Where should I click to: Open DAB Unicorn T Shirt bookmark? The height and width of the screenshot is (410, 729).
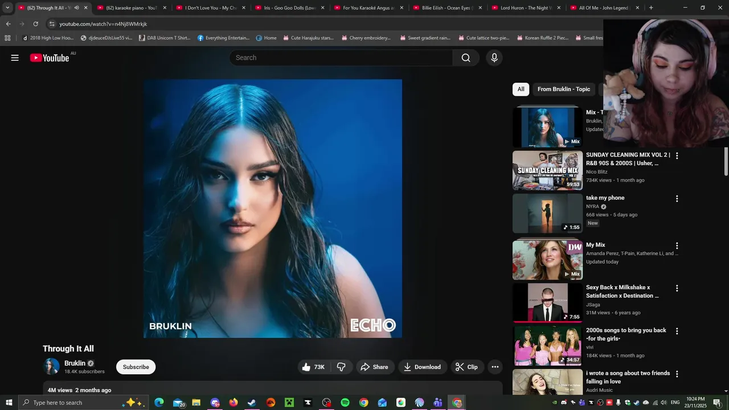164,38
